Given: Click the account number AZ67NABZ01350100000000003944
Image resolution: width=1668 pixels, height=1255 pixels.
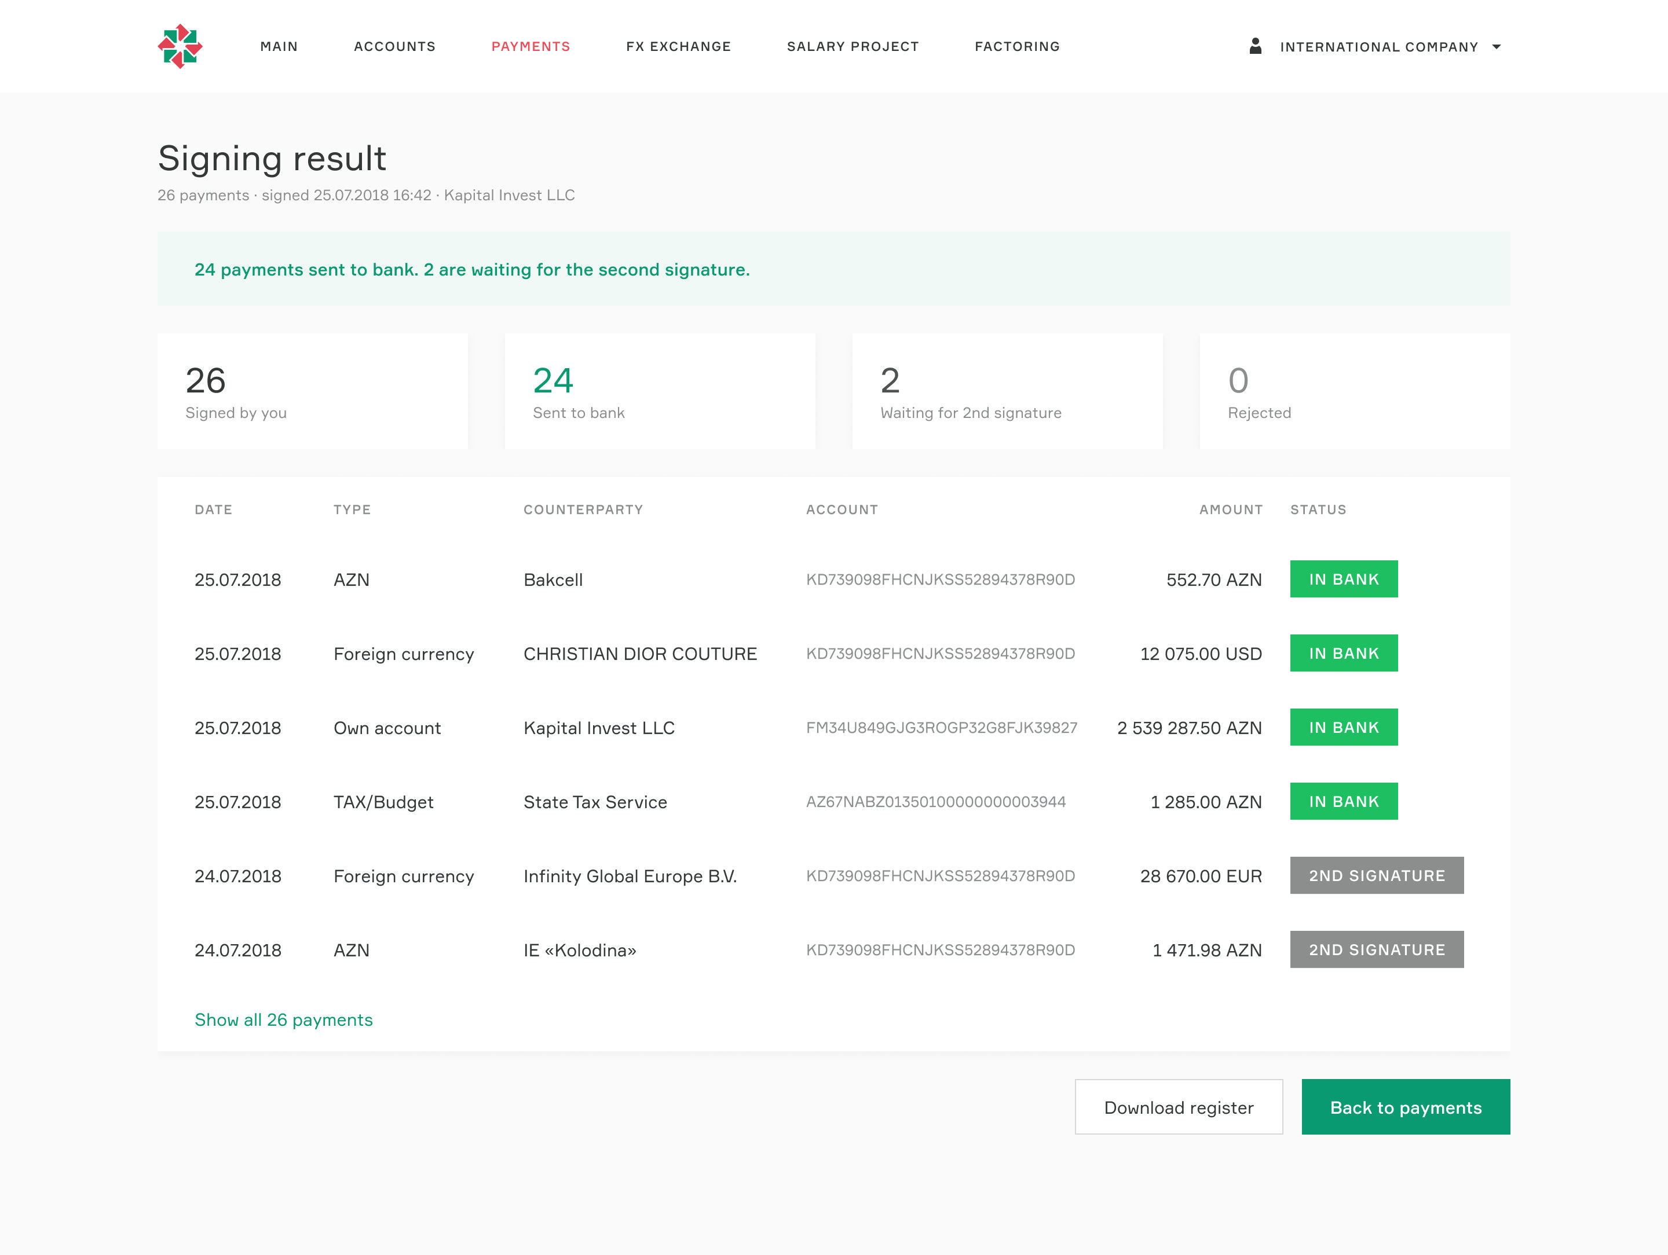Looking at the screenshot, I should pyautogui.click(x=936, y=801).
